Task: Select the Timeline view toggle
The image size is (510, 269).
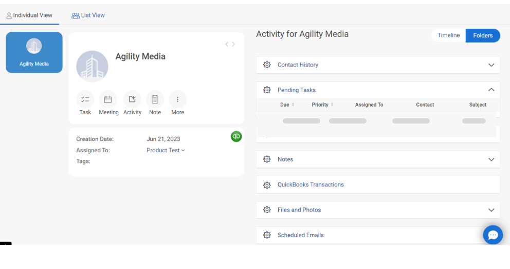Action: tap(448, 35)
